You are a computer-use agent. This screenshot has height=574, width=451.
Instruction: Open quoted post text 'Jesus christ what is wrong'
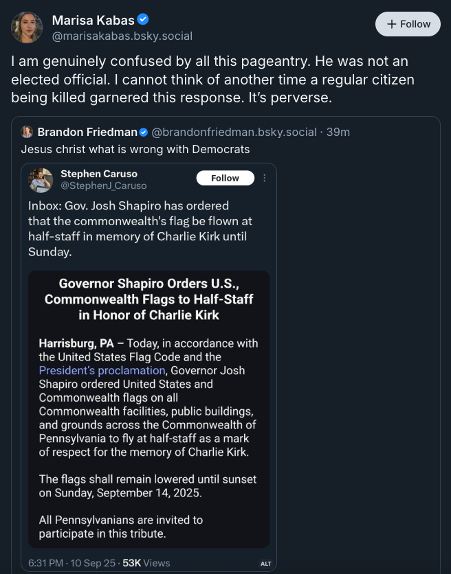tap(135, 148)
